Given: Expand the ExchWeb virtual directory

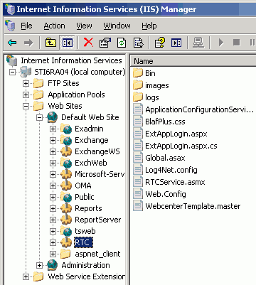Looking at the screenshot, I should point(53,163).
